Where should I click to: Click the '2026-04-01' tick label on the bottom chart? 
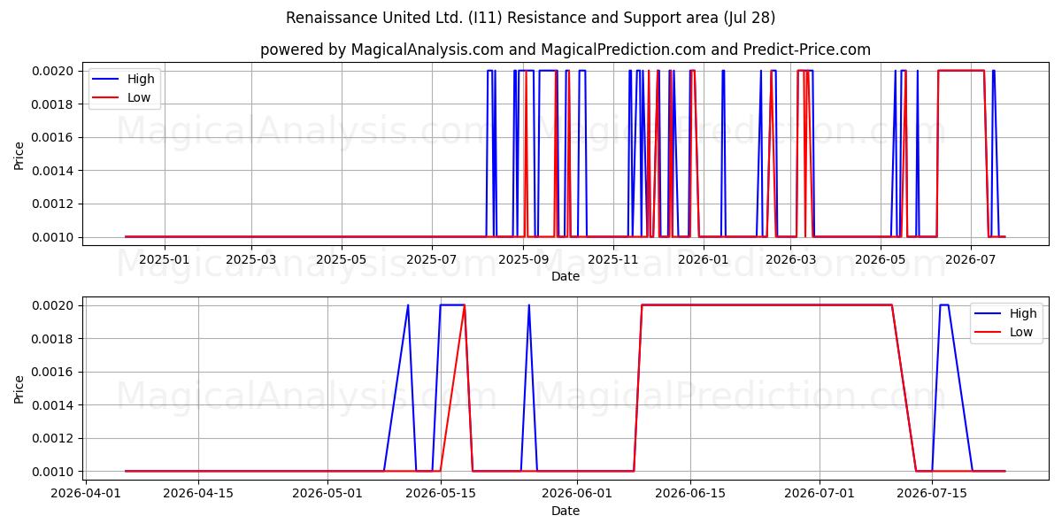[x=85, y=494]
